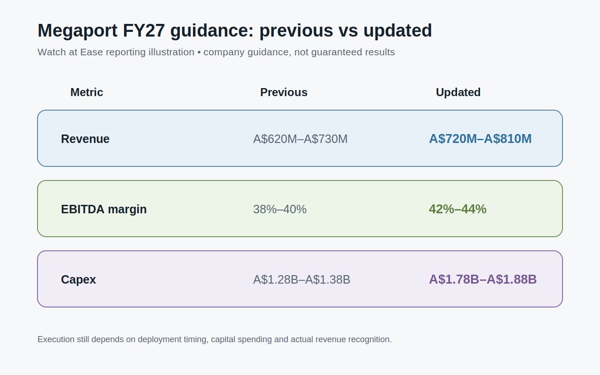Viewport: 600px width, 375px height.
Task: Click updated revenue A$720M–A$810M
Action: pyautogui.click(x=480, y=139)
